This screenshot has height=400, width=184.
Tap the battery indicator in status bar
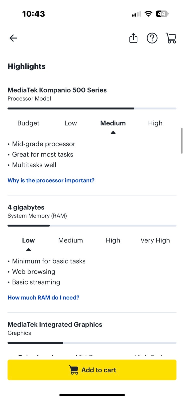pos(162,14)
